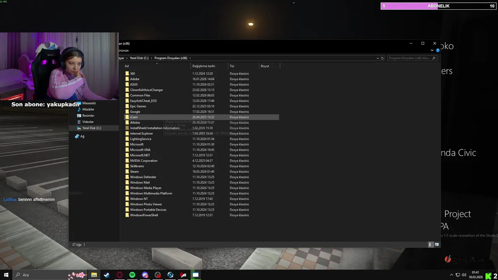Screen dimensions: 498x280
Task: Select the NVIDIA Corporation folder icon
Action: click(127, 161)
